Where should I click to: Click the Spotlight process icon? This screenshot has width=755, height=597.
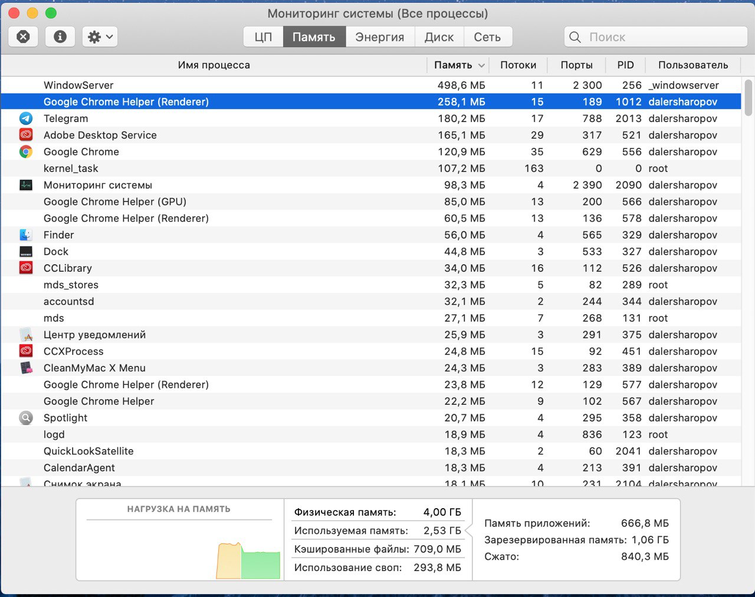[x=26, y=418]
